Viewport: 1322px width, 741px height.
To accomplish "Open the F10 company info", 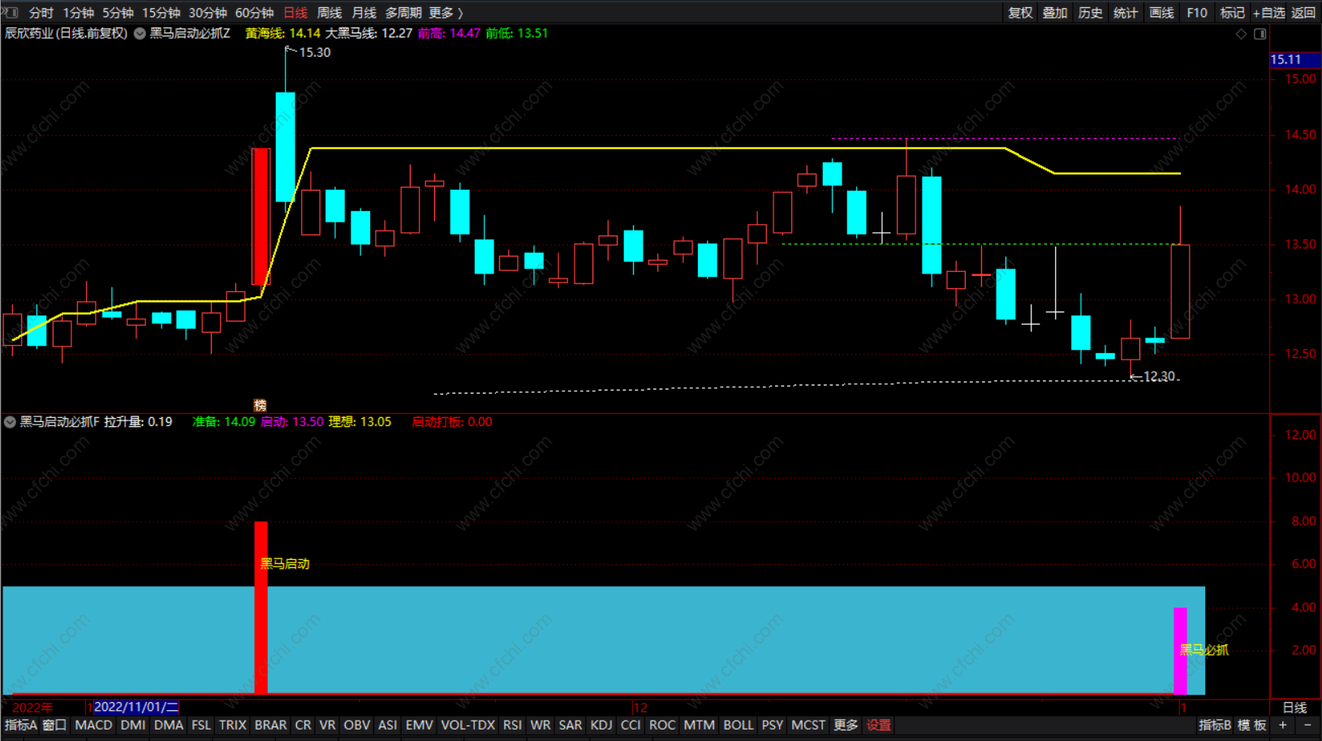I will click(1197, 13).
